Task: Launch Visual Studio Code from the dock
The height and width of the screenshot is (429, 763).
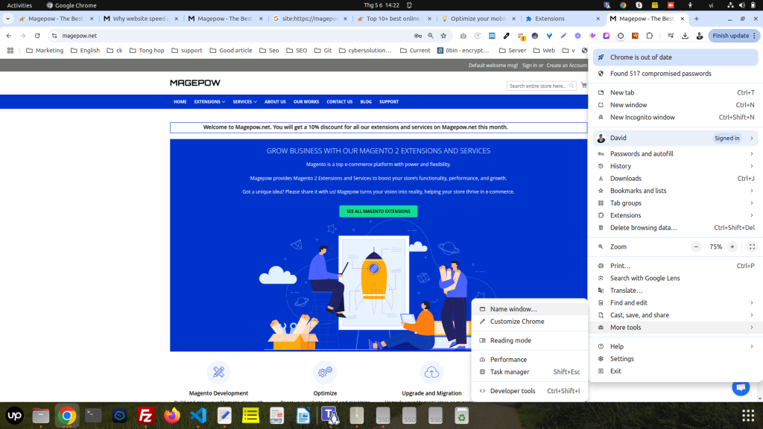Action: [x=198, y=416]
